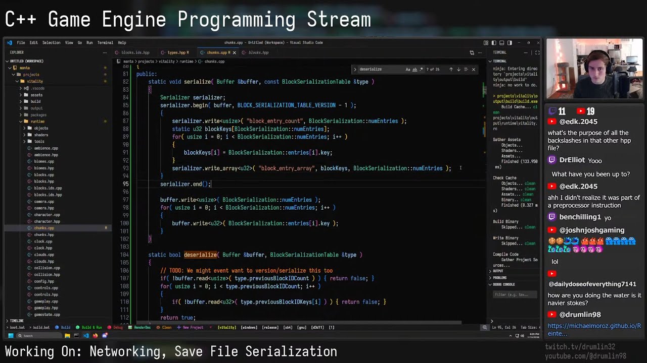Toggle match whole word in find
Image resolution: width=647 pixels, height=363 pixels.
point(414,69)
